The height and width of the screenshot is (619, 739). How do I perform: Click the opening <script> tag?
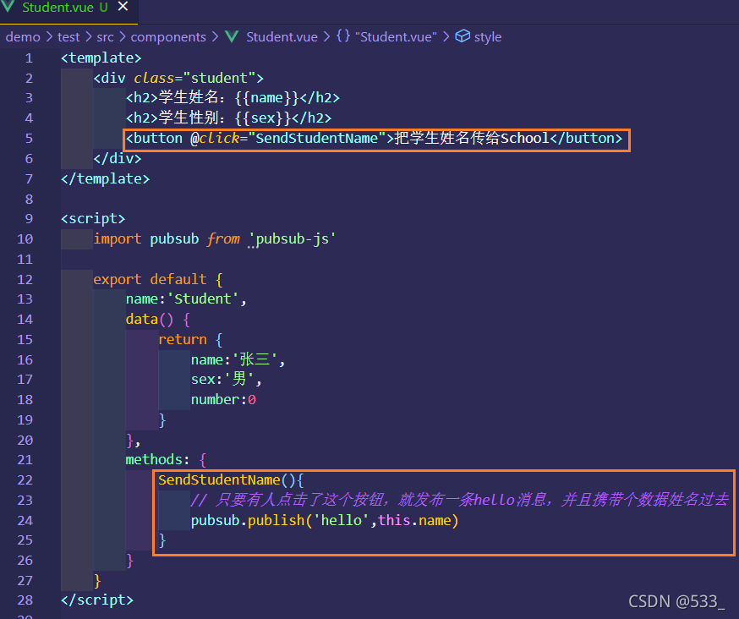93,219
